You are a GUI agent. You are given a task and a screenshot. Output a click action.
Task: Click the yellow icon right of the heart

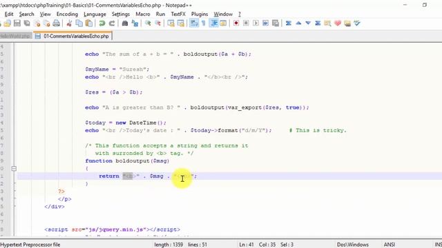pyautogui.click(x=347, y=23)
